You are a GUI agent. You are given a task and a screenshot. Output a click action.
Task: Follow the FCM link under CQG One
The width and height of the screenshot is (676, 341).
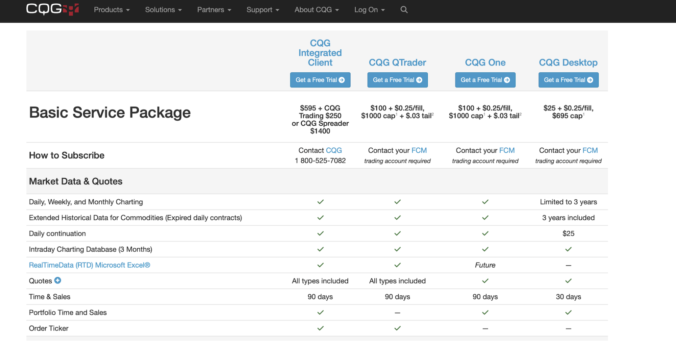[507, 150]
